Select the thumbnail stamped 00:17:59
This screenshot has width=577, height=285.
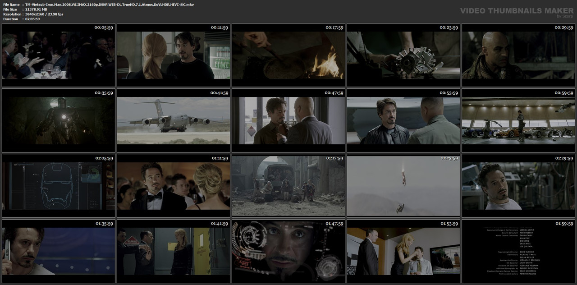pos(288,55)
